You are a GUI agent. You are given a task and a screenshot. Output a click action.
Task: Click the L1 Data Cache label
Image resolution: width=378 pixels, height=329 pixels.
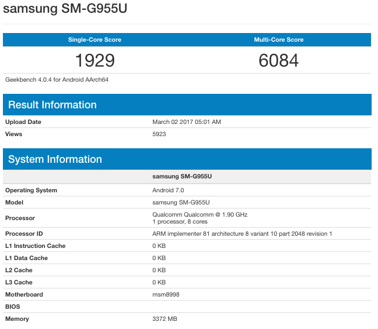(26, 258)
